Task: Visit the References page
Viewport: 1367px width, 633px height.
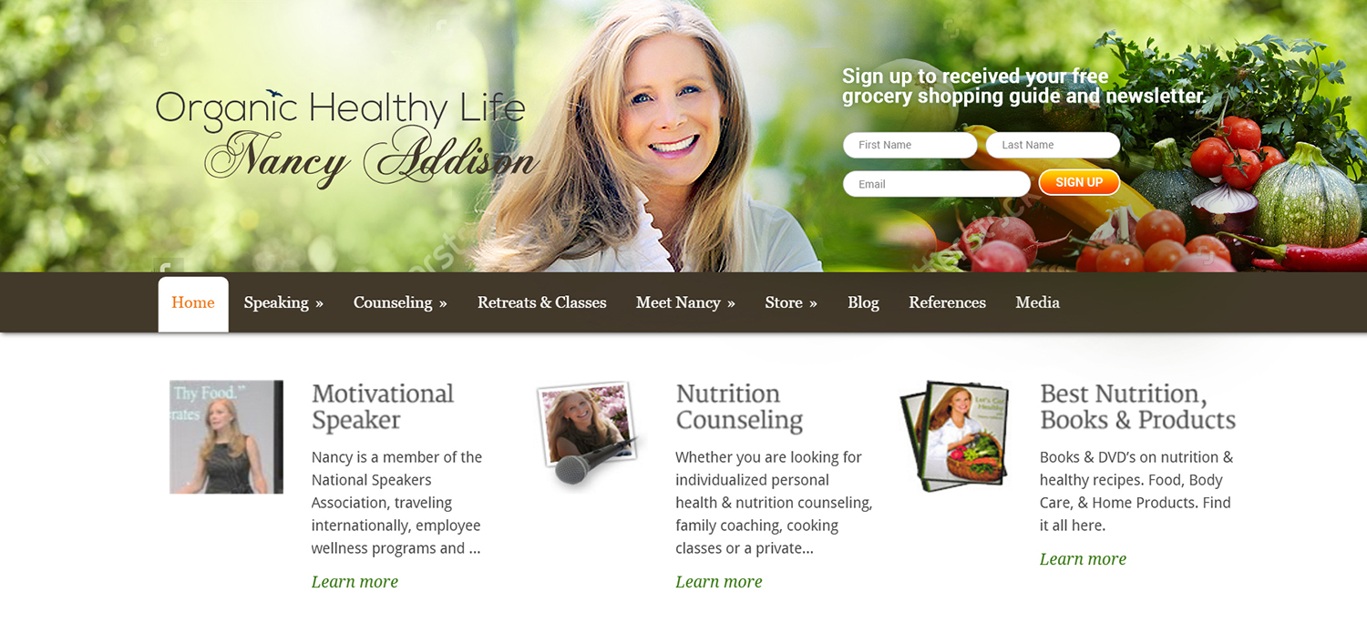Action: pos(947,302)
